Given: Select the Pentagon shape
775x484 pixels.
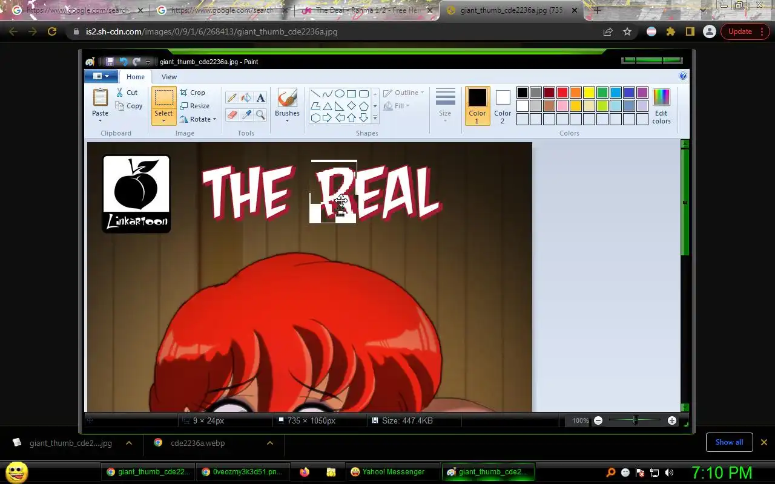Looking at the screenshot, I should pyautogui.click(x=364, y=106).
